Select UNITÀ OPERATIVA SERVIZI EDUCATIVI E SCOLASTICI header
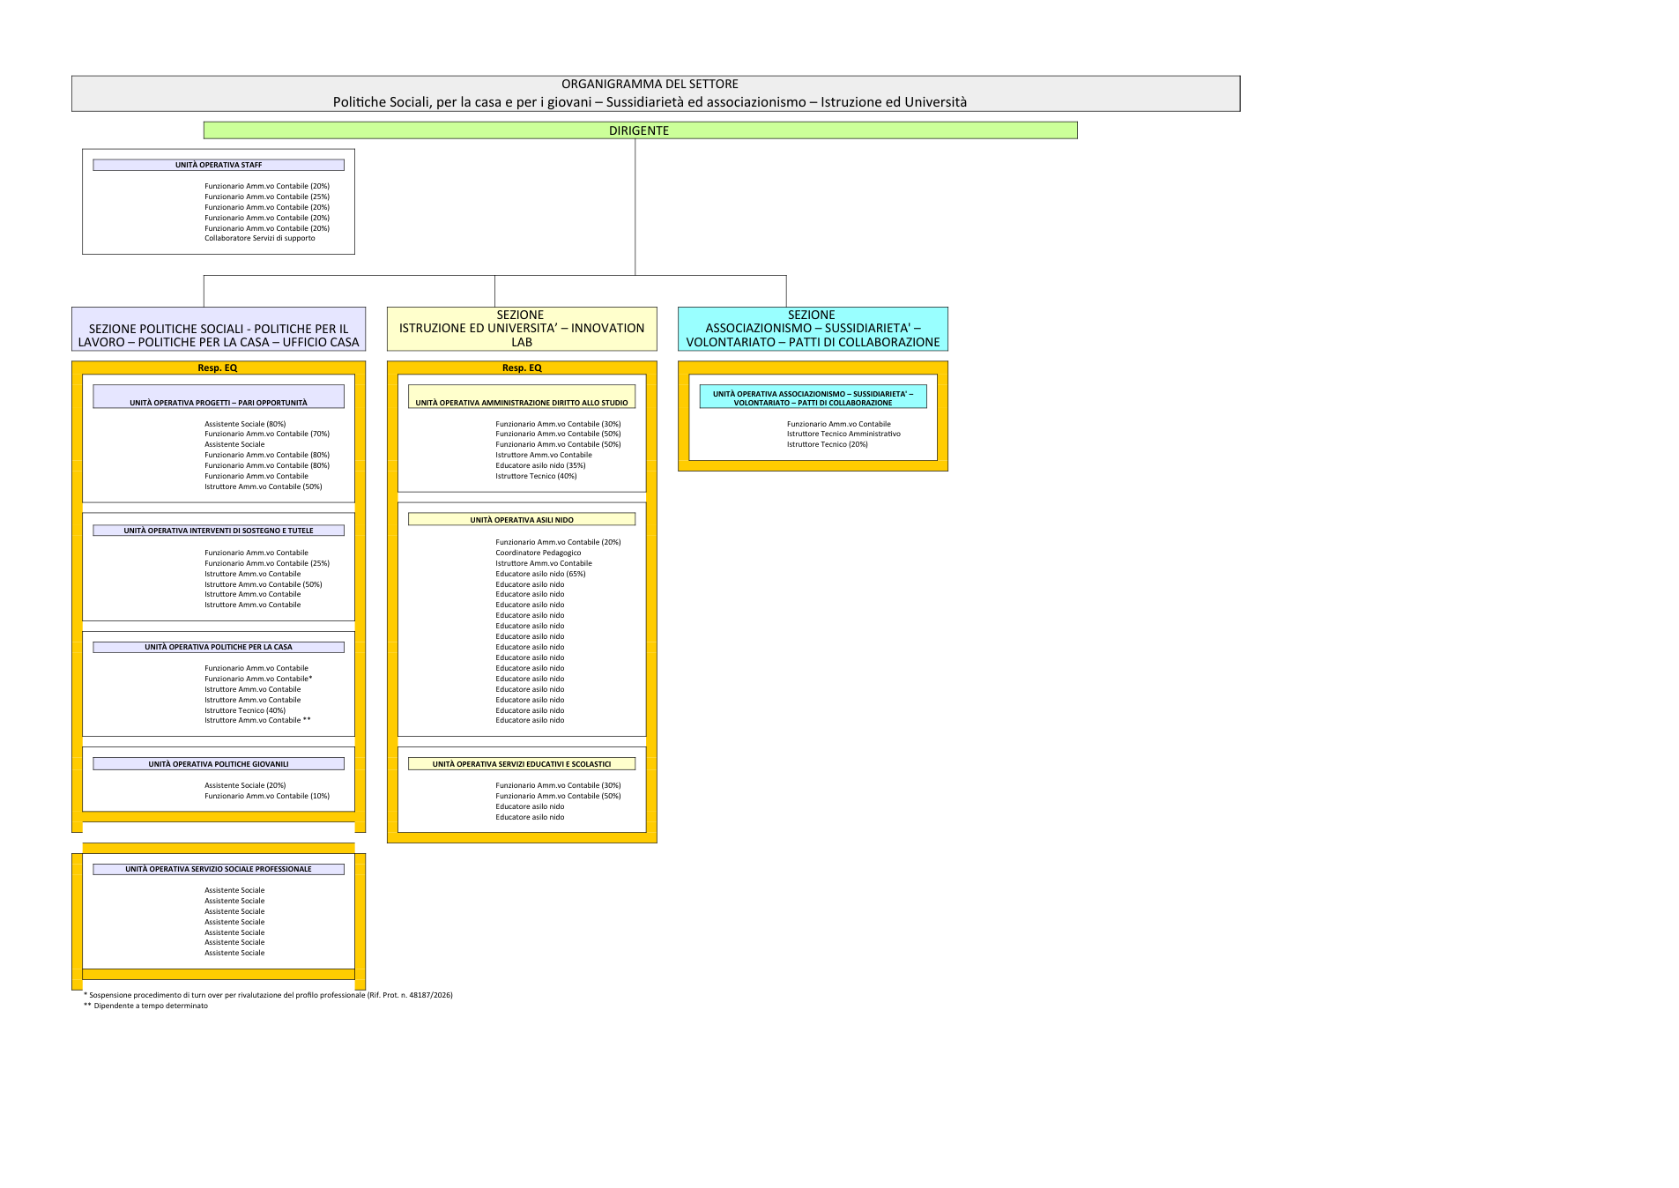This screenshot has height=1188, width=1679. [x=522, y=764]
